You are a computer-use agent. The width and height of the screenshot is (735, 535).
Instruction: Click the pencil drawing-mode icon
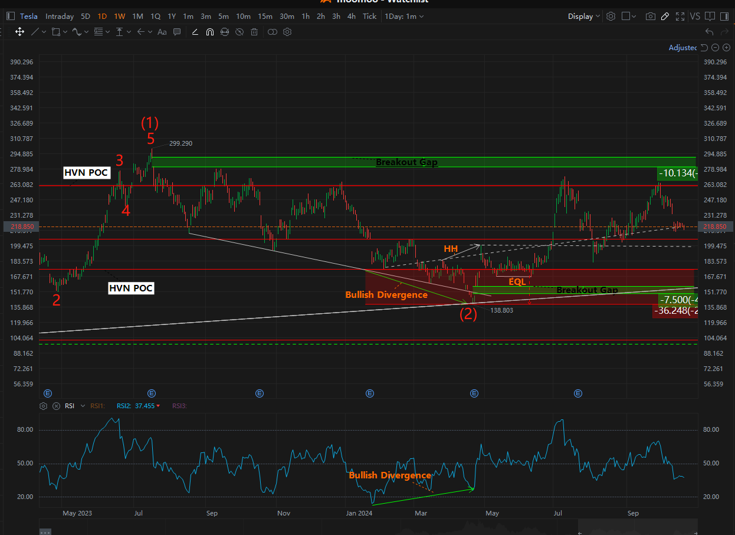665,17
